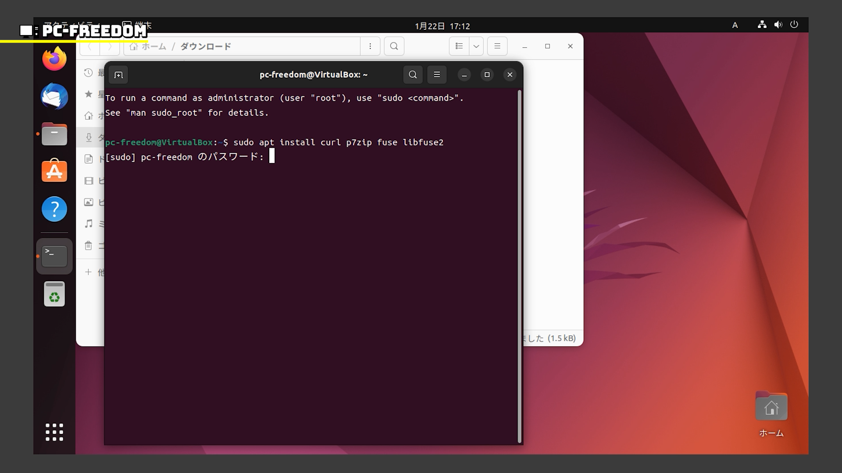Image resolution: width=842 pixels, height=473 pixels.
Task: Click the volume icon in top bar
Action: [x=778, y=25]
